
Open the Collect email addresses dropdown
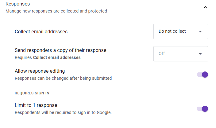[x=180, y=31]
